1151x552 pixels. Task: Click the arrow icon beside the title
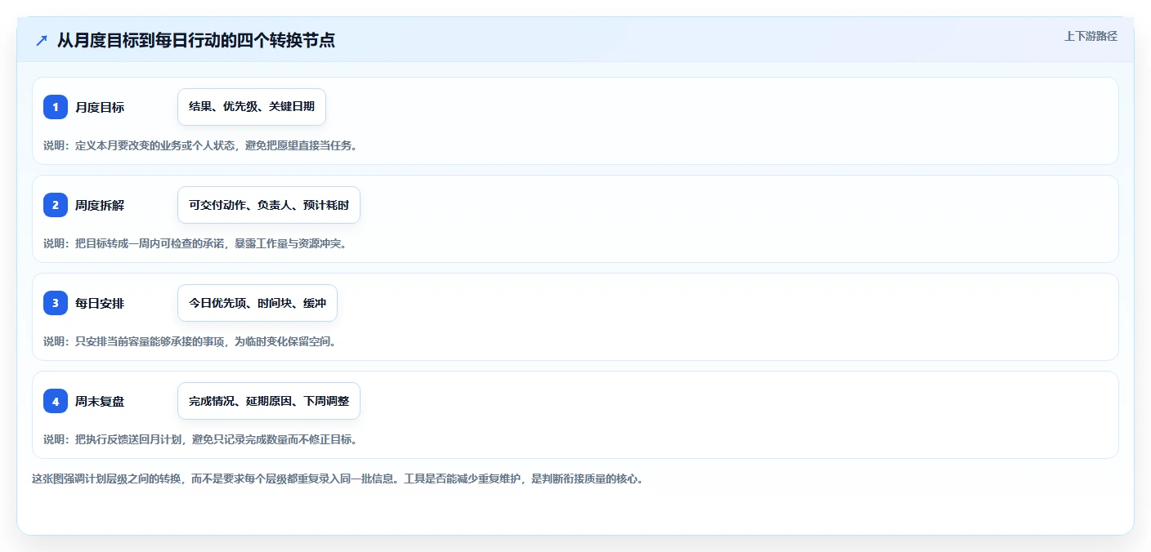(x=42, y=41)
